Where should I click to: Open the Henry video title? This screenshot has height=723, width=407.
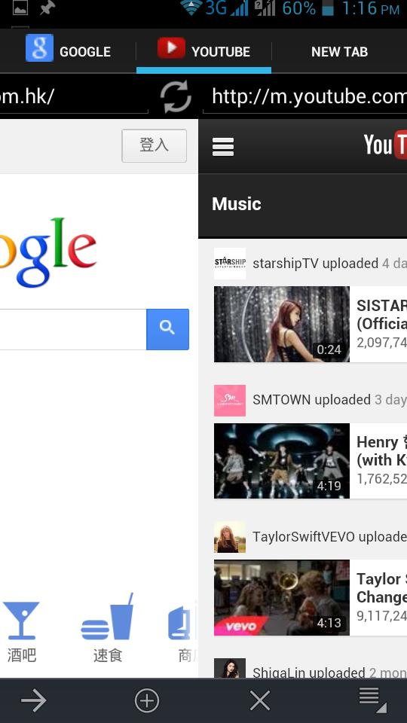(x=381, y=450)
